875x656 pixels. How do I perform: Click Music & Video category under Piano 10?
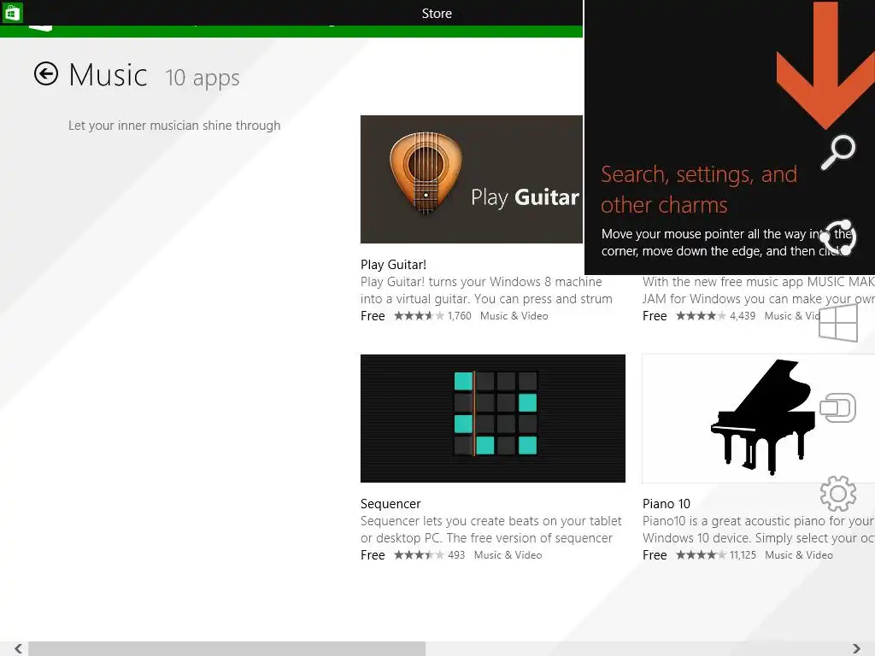coord(799,555)
